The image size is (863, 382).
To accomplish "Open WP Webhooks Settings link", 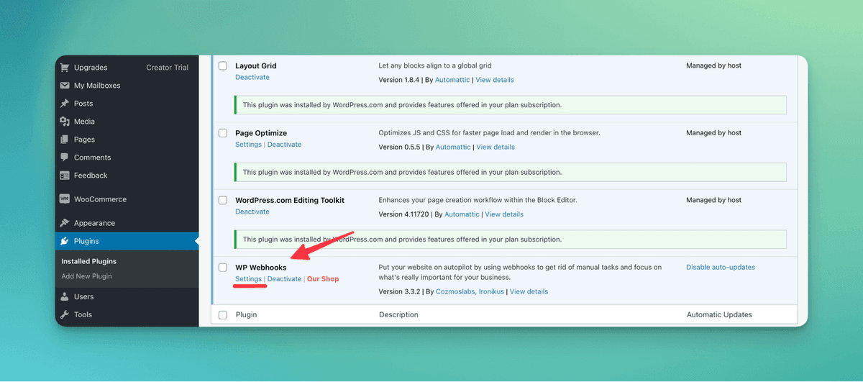I will click(x=248, y=279).
